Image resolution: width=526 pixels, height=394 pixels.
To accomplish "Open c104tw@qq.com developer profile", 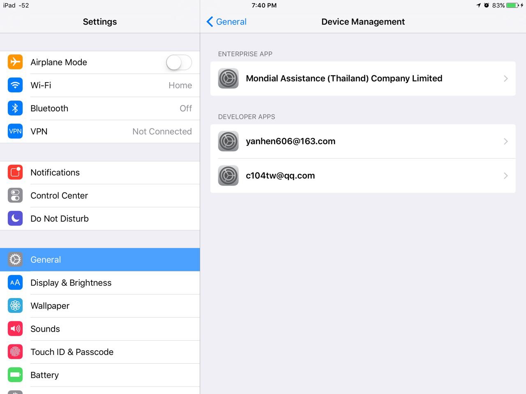I will coord(363,176).
